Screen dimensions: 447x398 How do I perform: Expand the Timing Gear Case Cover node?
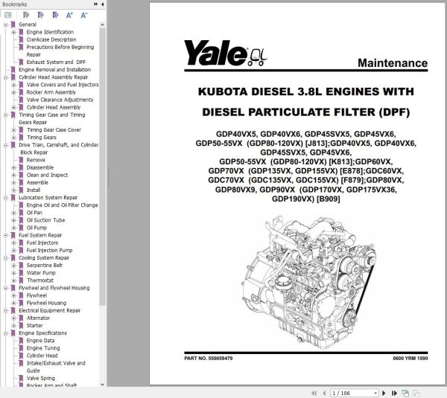(13, 130)
